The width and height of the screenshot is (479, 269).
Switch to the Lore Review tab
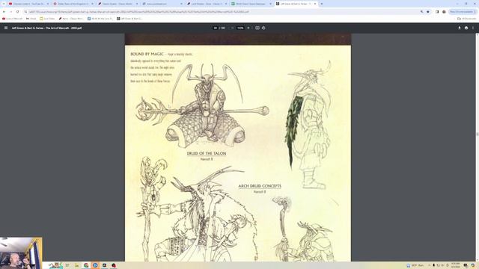(207, 4)
